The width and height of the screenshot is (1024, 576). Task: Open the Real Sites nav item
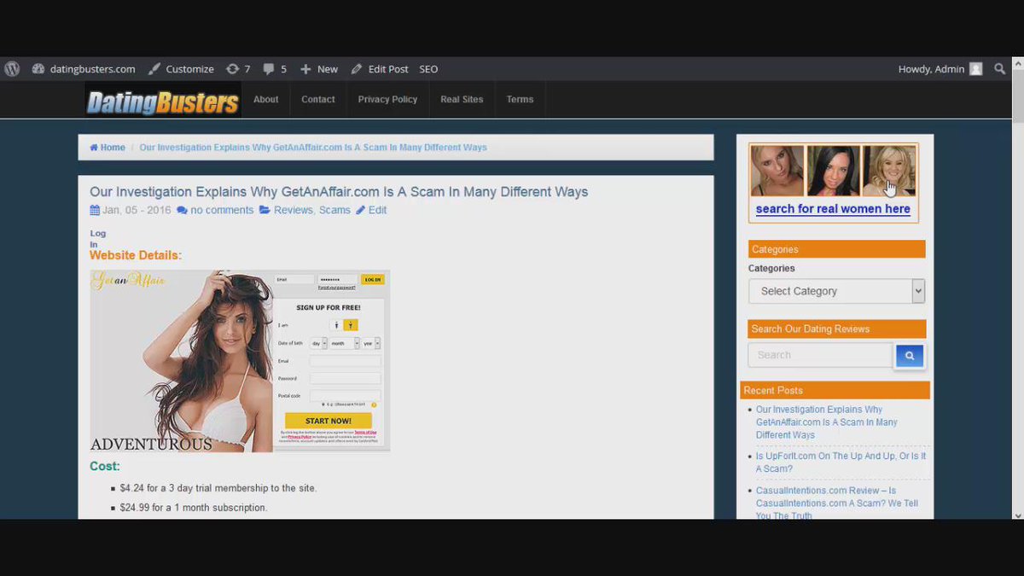[x=462, y=100]
